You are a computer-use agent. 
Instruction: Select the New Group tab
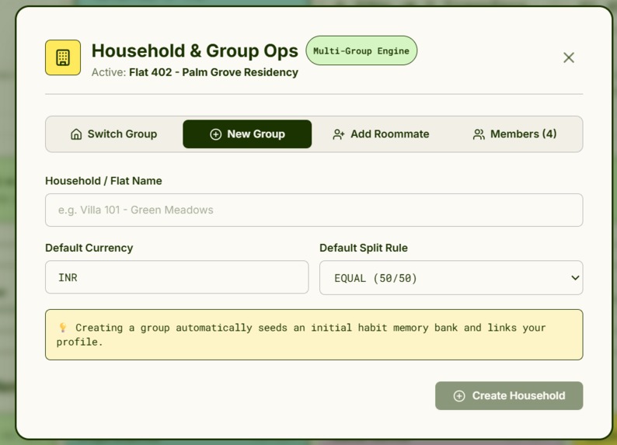coord(247,134)
